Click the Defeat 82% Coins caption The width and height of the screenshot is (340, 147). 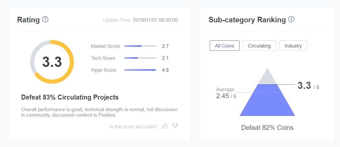point(267,128)
